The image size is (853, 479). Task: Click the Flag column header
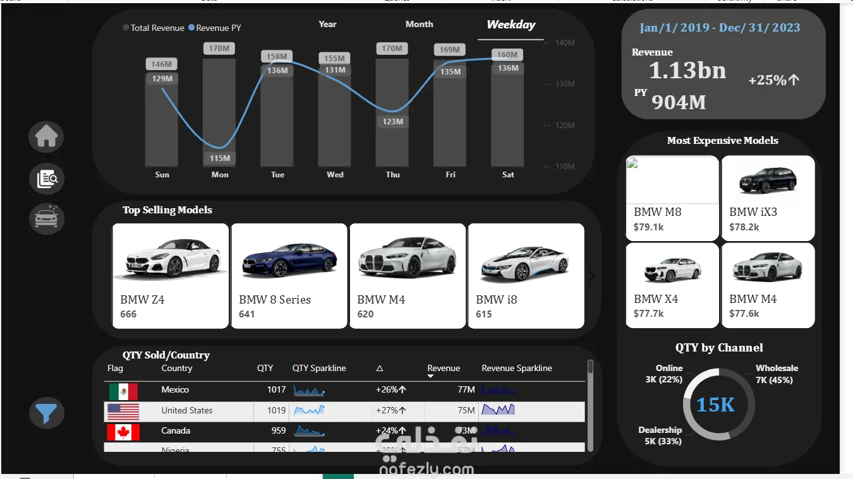[115, 368]
